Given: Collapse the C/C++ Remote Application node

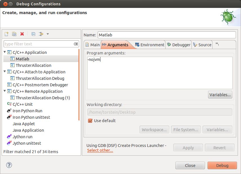Looking at the screenshot, I should (5, 91).
